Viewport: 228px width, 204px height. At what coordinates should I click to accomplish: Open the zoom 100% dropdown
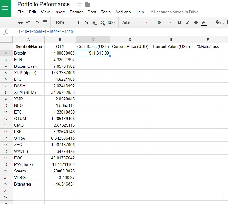[63, 22]
